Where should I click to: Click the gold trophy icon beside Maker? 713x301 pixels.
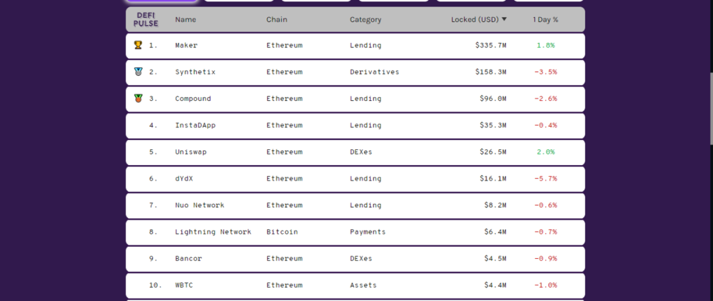click(138, 45)
